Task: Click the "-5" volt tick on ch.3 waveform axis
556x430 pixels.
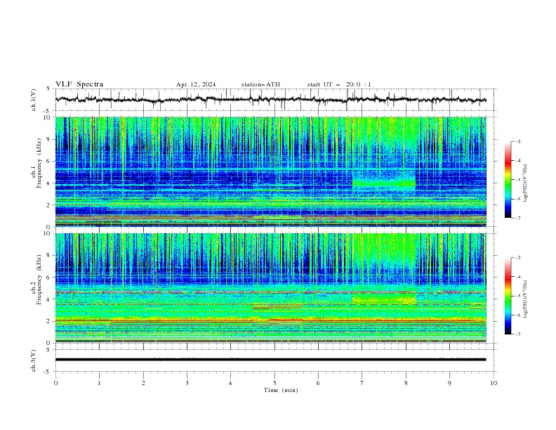Action: coord(48,372)
